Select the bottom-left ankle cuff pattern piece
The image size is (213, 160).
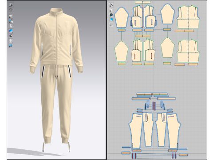(126, 153)
